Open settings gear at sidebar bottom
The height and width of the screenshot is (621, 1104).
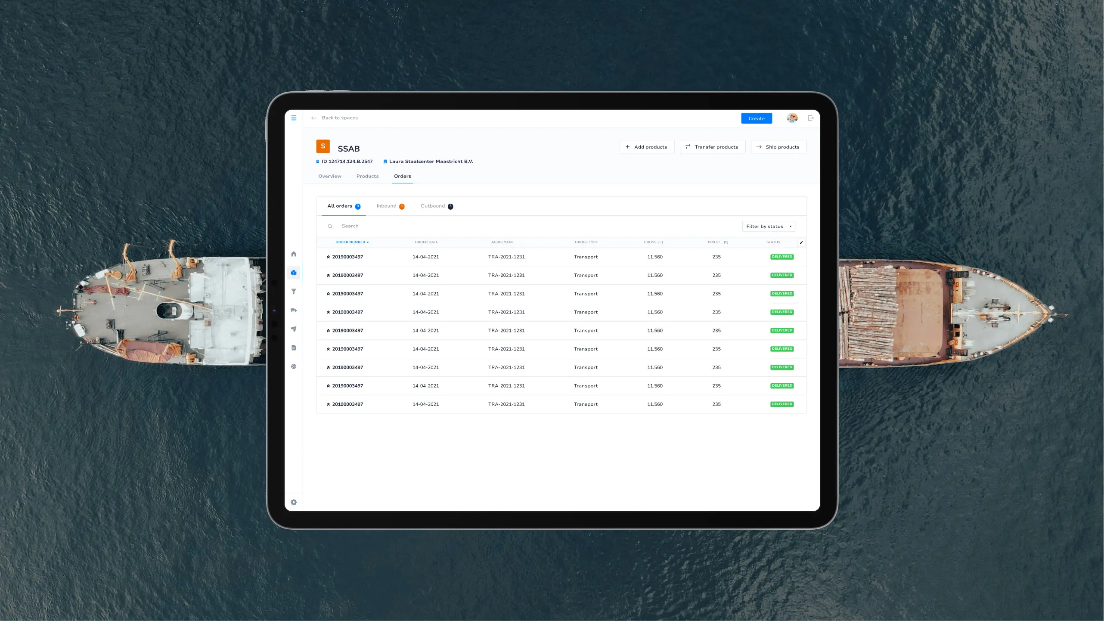pyautogui.click(x=294, y=502)
